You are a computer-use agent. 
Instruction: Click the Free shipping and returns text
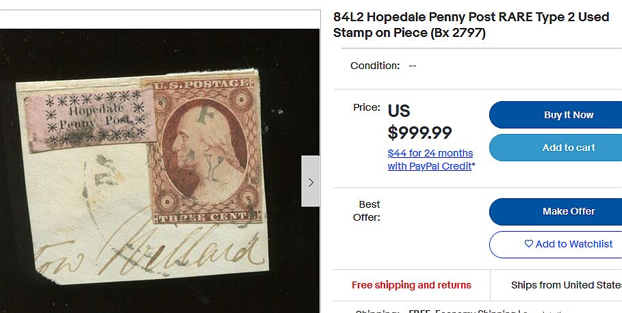[x=411, y=285]
